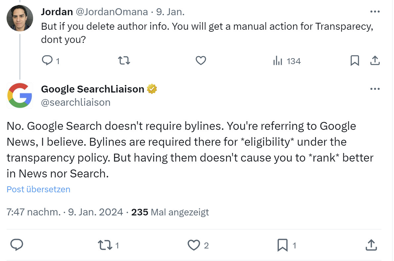Open more options on Jordan's tweet

click(374, 12)
